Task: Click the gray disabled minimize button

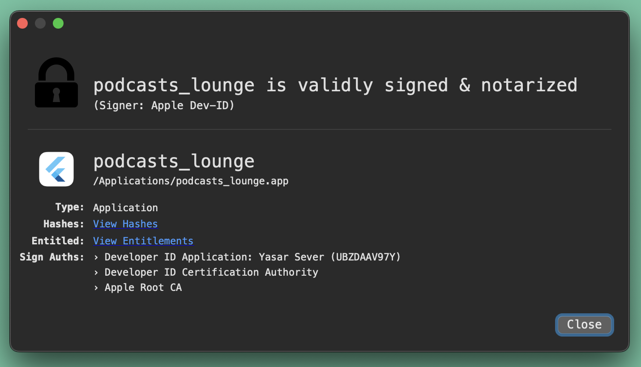Action: (x=40, y=23)
